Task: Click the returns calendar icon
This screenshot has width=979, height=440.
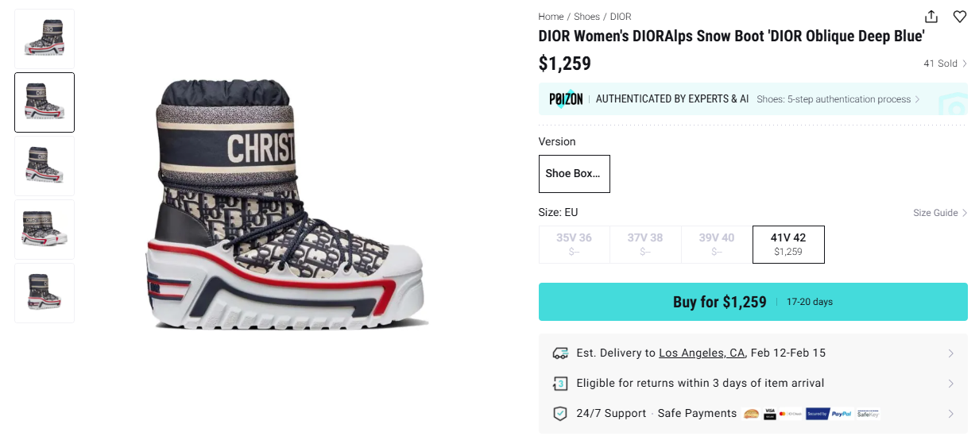Action: pyautogui.click(x=559, y=384)
